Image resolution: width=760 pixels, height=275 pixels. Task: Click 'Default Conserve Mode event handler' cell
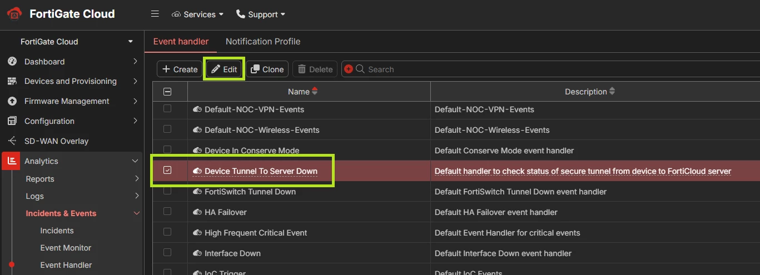[x=504, y=151]
